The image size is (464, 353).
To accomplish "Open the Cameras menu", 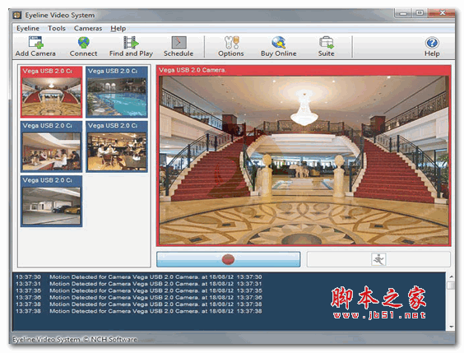I will tap(88, 29).
